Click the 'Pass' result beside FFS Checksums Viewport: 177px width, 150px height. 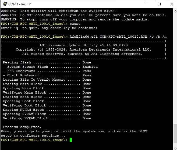tap(87, 71)
